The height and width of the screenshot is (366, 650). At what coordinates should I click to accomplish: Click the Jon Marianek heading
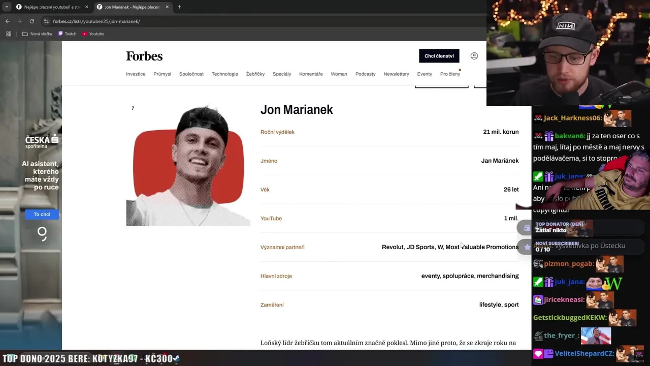click(x=297, y=110)
